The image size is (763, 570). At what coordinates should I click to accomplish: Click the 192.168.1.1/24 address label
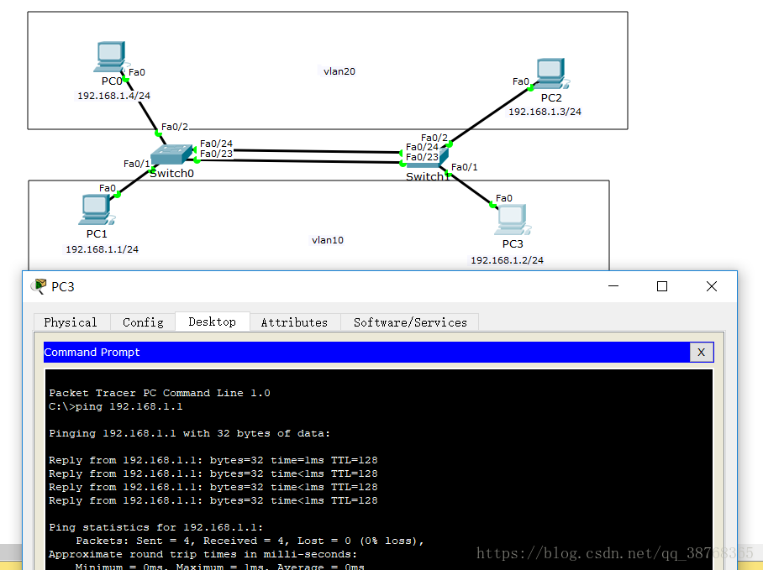(x=103, y=249)
